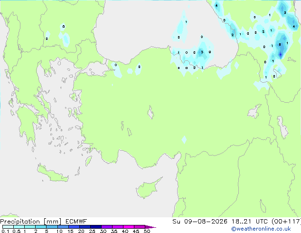Click the legend's over-50 arrow tip
This screenshot has height=233, width=301.
coord(153,227)
